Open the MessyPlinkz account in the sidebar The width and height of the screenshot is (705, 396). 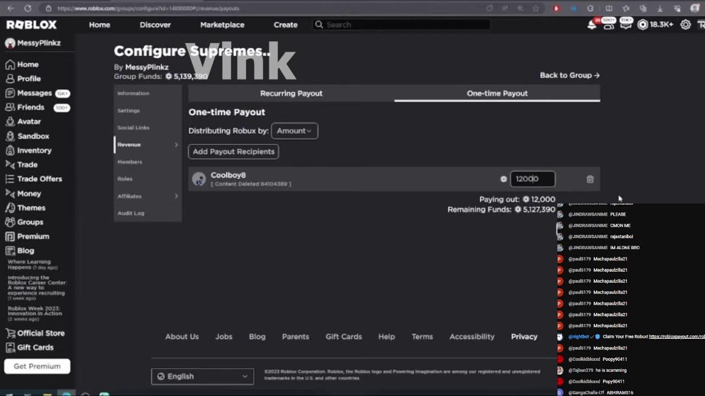click(33, 43)
